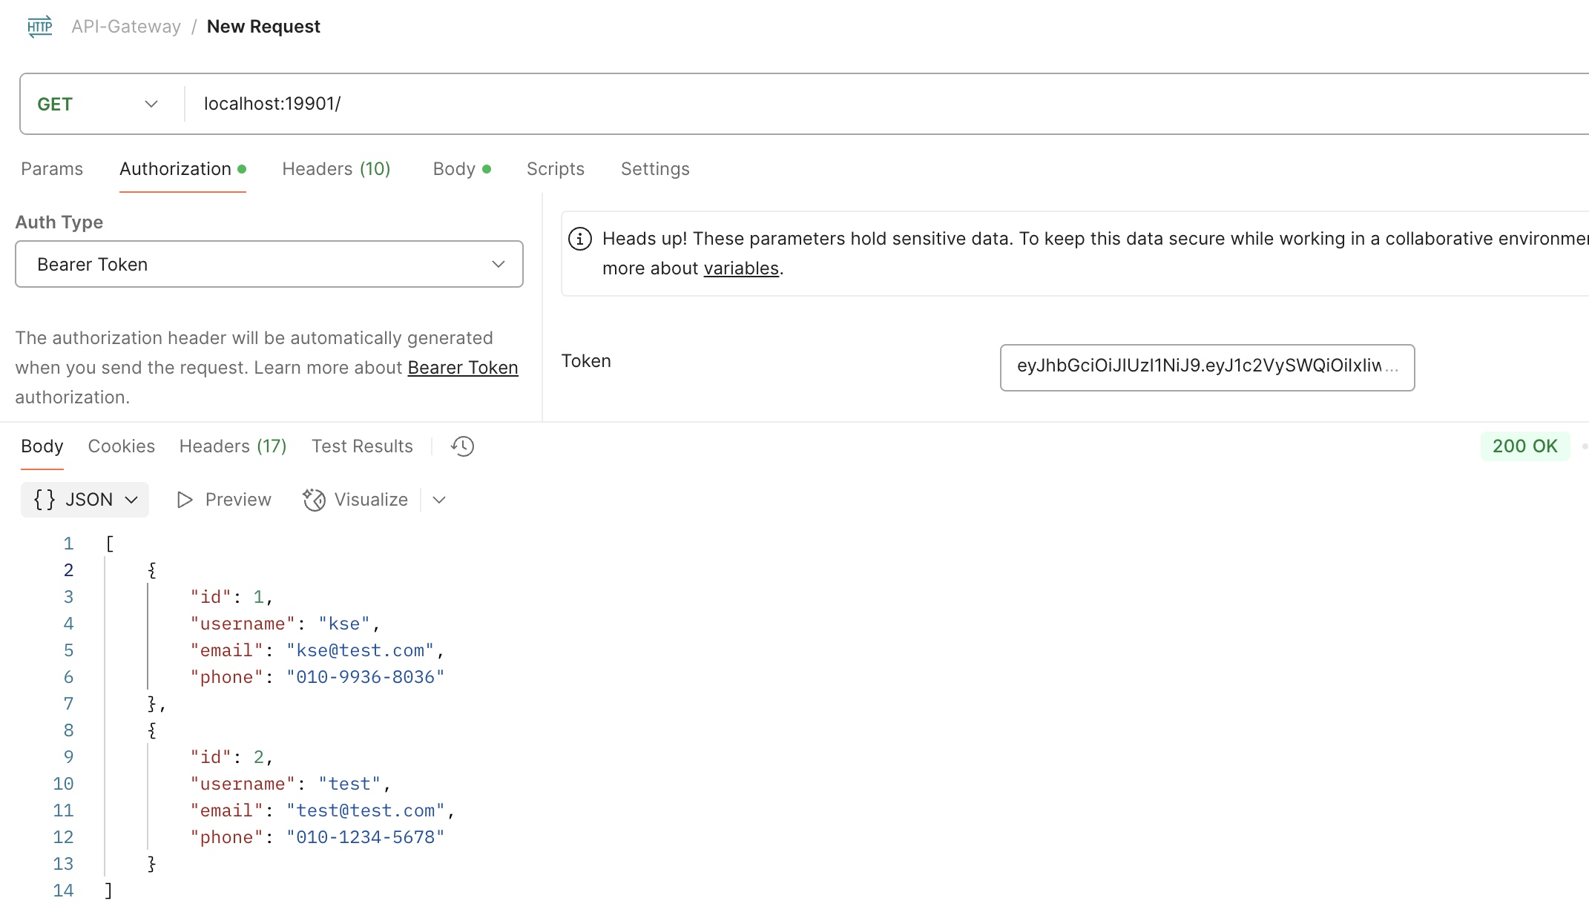Follow the Bearer Token documentation link
Image resolution: width=1589 pixels, height=915 pixels.
coord(463,368)
